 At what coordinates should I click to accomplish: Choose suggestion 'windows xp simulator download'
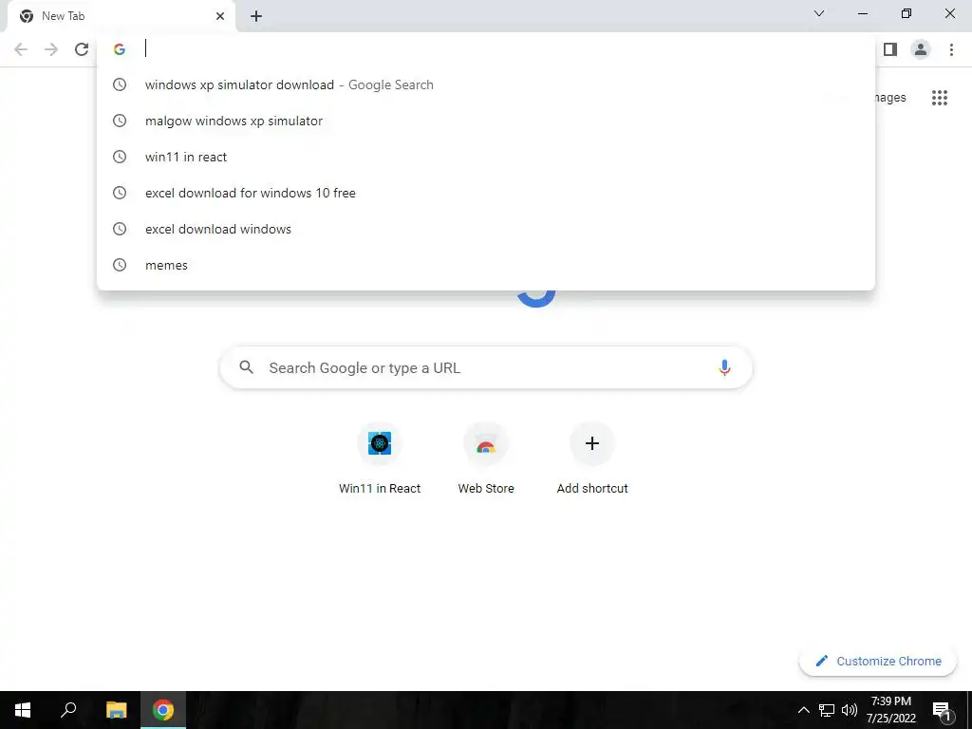(x=486, y=84)
